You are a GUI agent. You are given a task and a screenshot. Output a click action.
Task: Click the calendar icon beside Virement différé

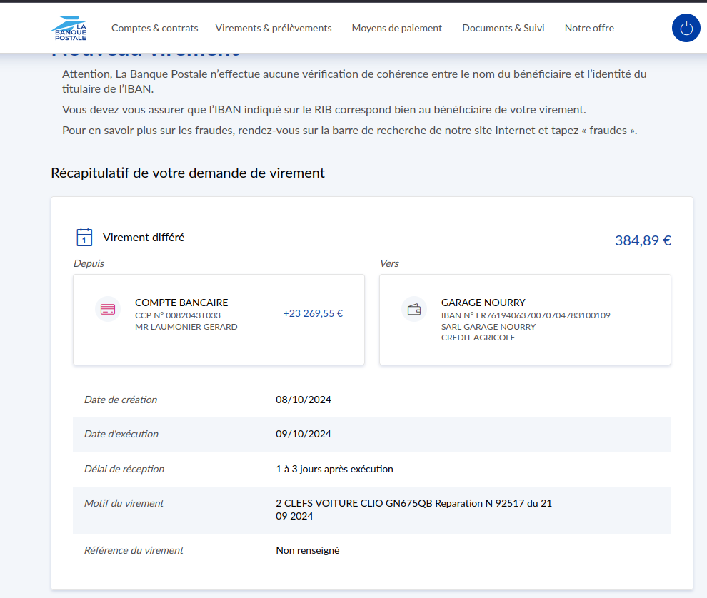click(84, 238)
